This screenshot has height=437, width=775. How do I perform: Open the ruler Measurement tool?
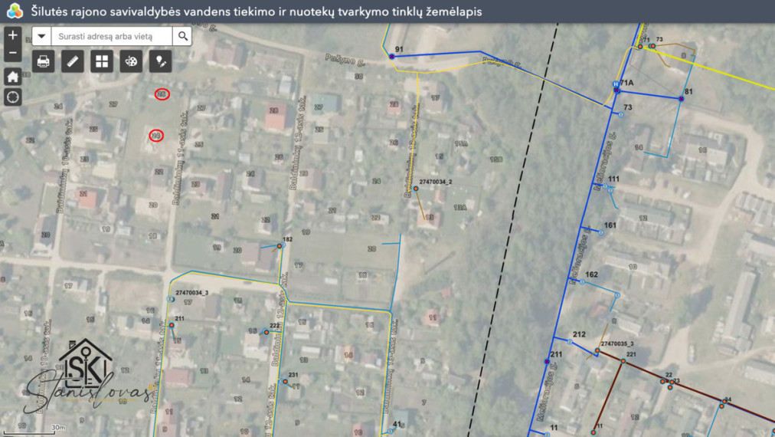tap(72, 61)
